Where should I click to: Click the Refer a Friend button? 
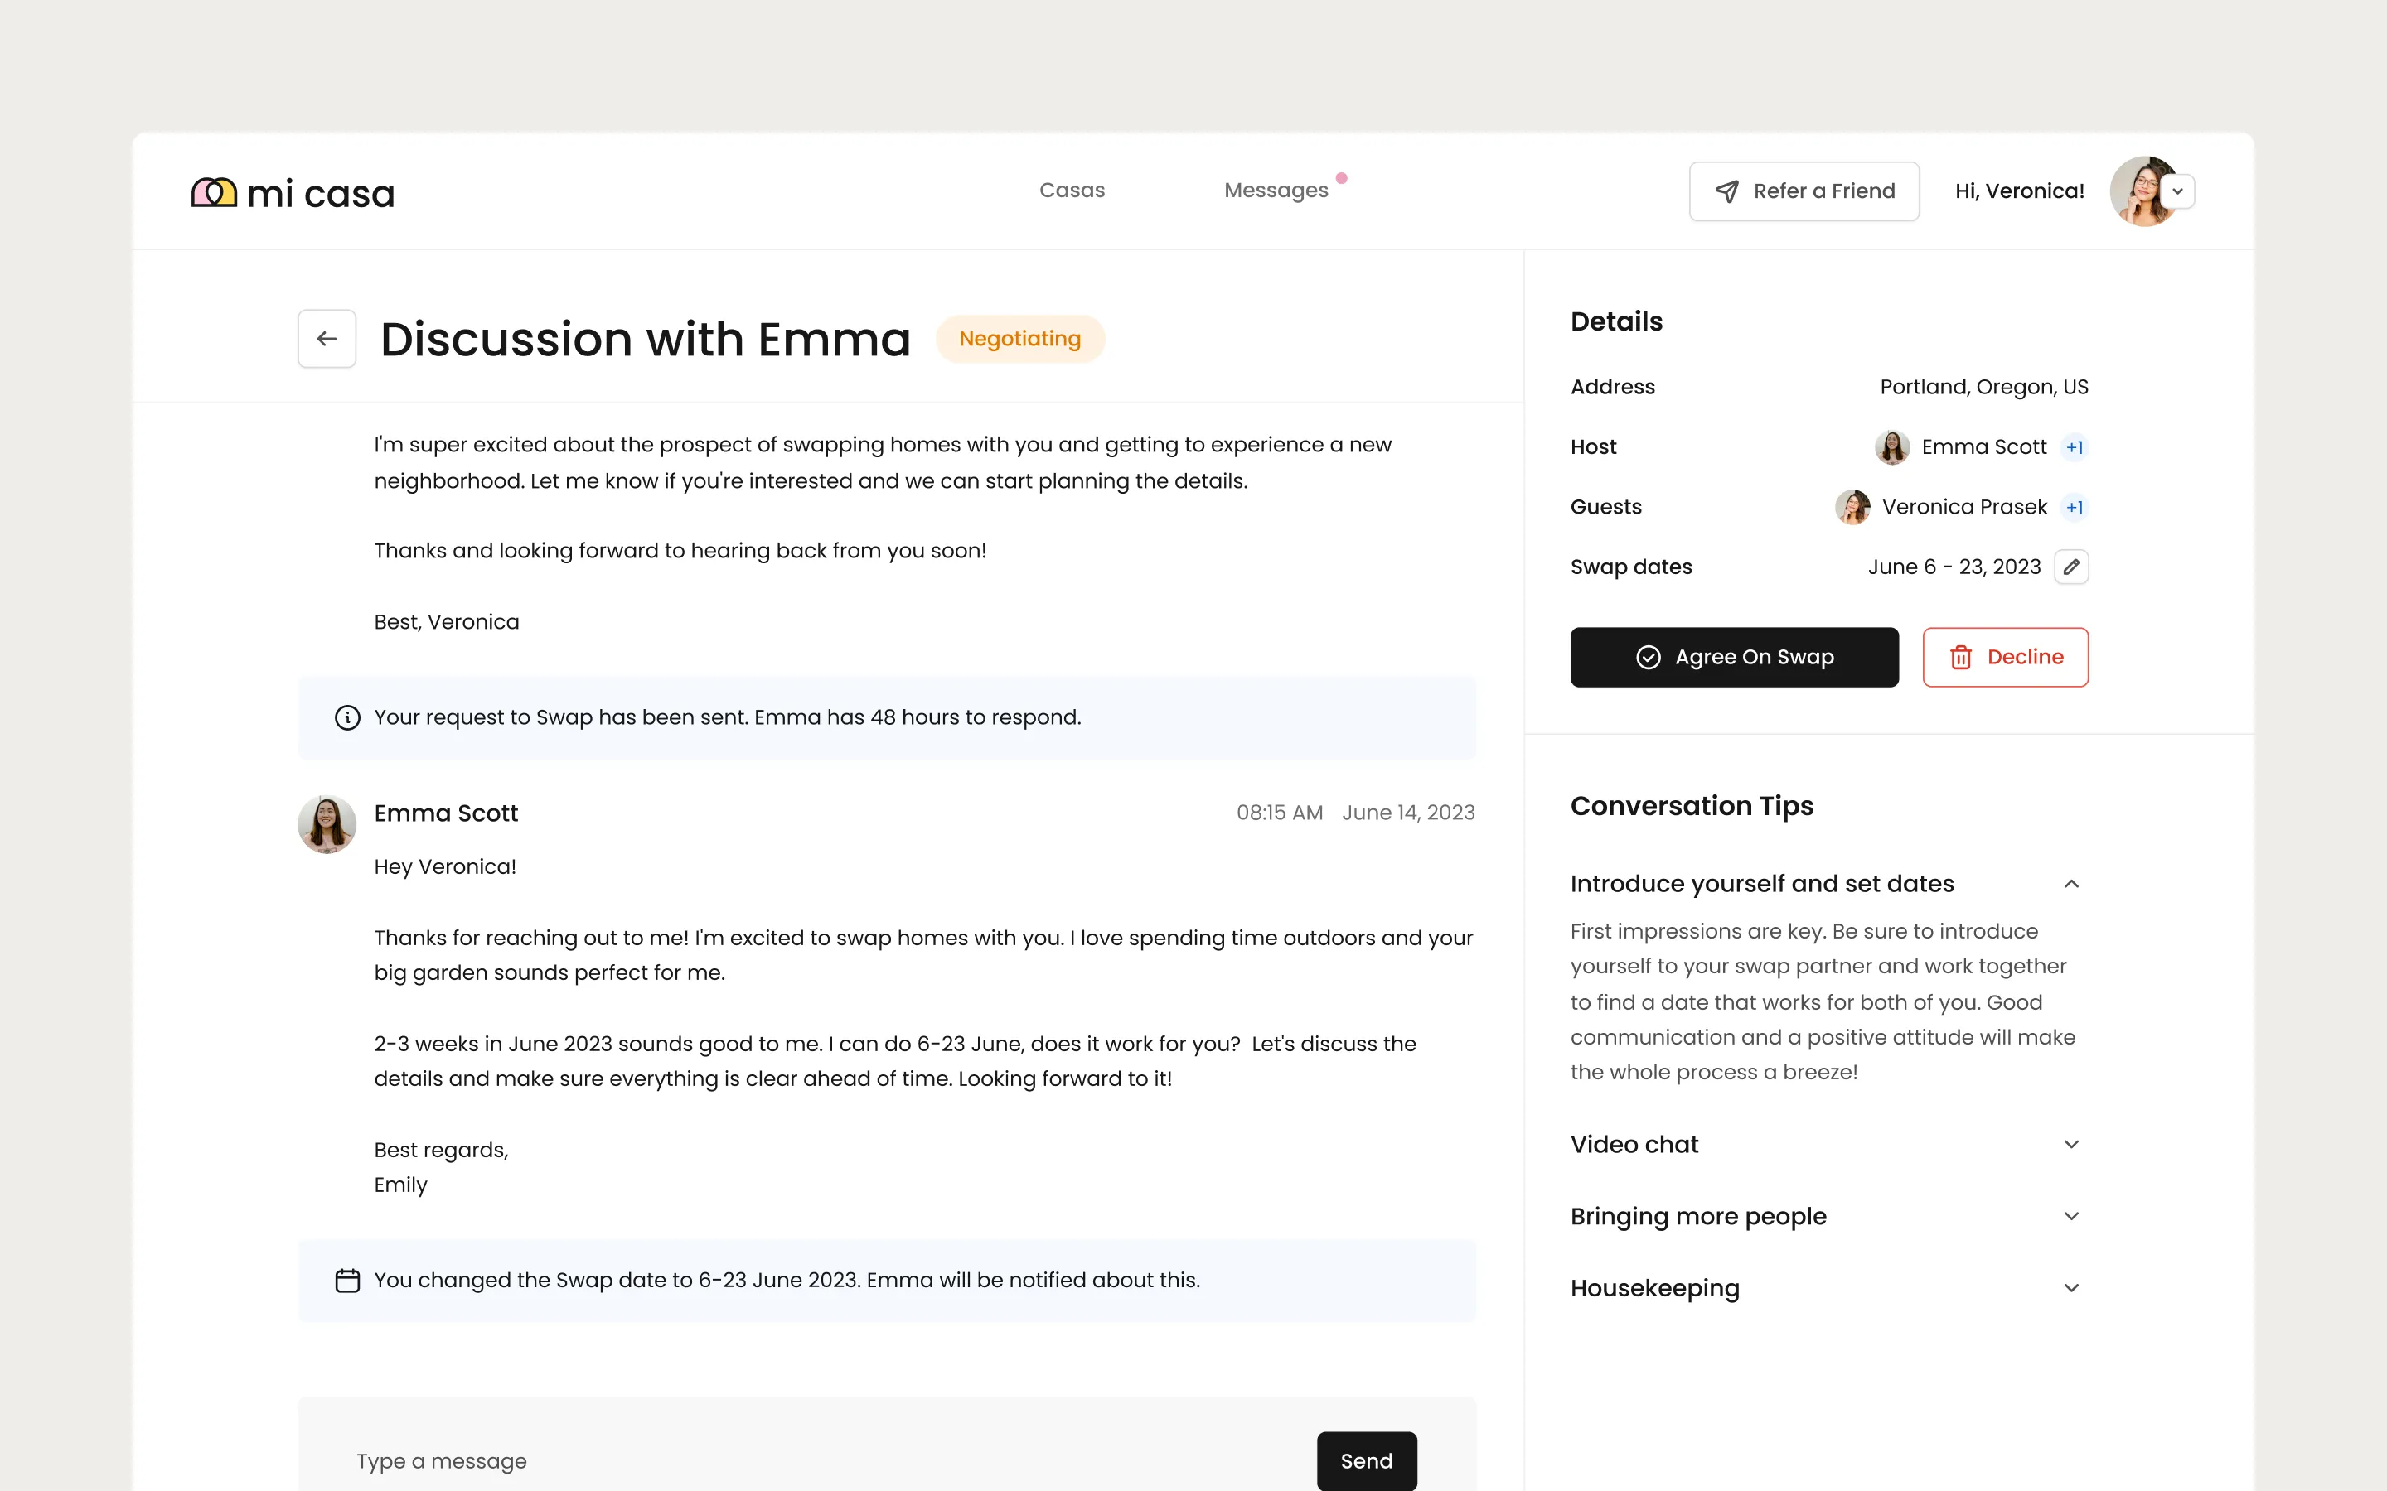[x=1803, y=191]
